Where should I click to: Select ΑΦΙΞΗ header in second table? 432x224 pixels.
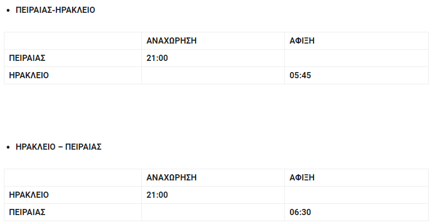pyautogui.click(x=302, y=178)
